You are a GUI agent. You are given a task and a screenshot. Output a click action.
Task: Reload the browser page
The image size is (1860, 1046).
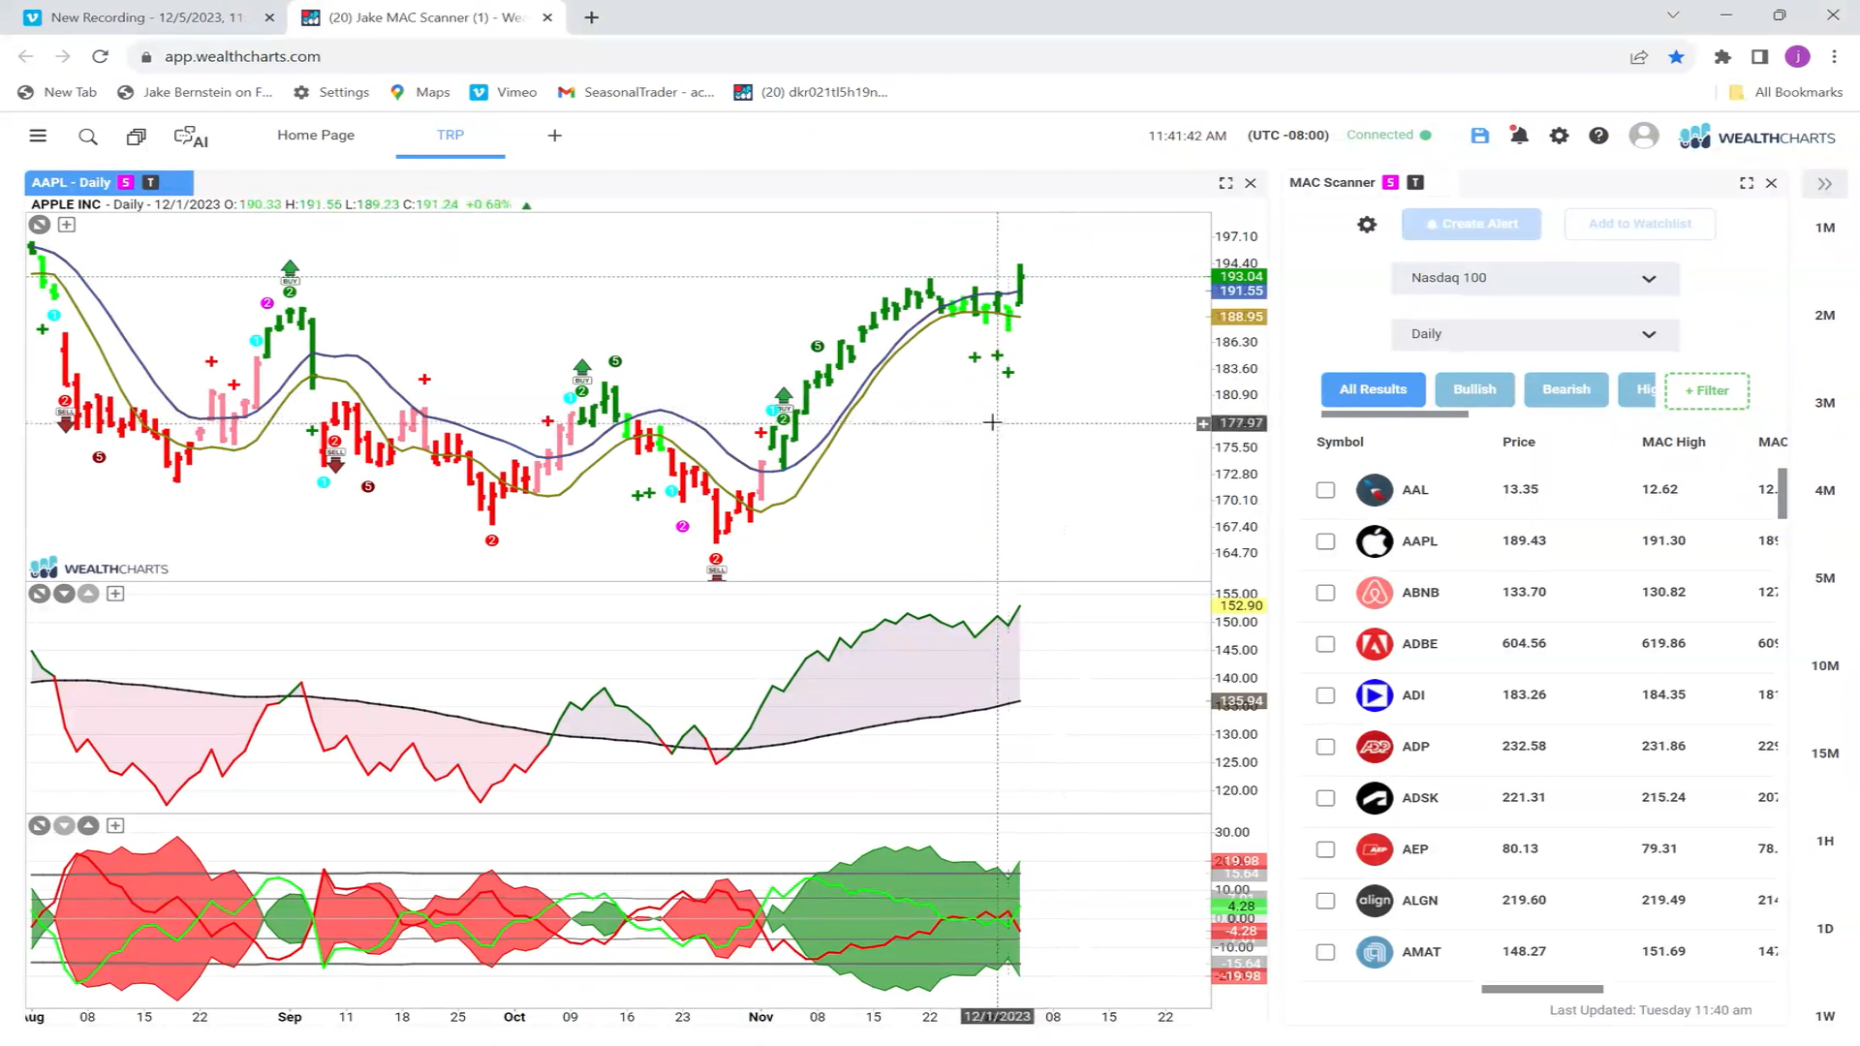(100, 57)
